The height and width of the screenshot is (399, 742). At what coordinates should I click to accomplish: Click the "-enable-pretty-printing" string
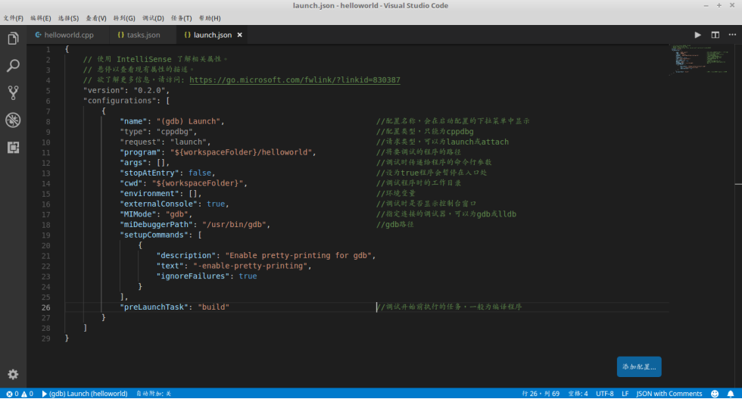tap(251, 266)
